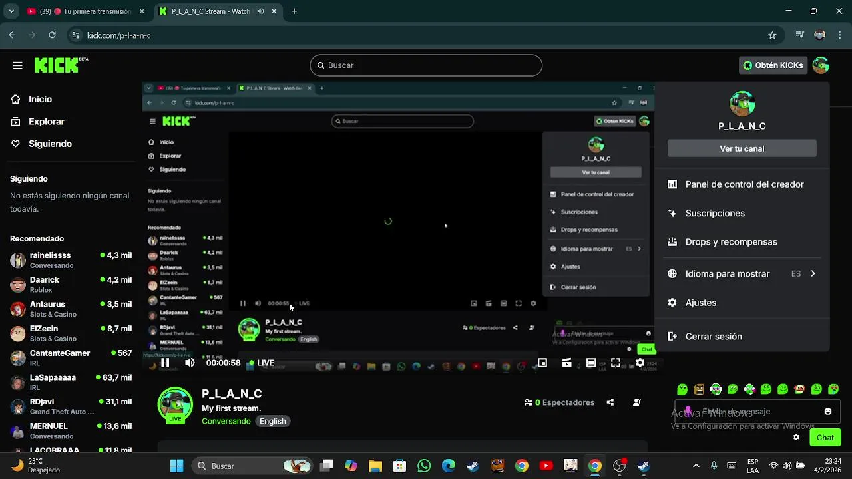Focus the Buscar search bar
The height and width of the screenshot is (479, 852).
[x=426, y=65]
